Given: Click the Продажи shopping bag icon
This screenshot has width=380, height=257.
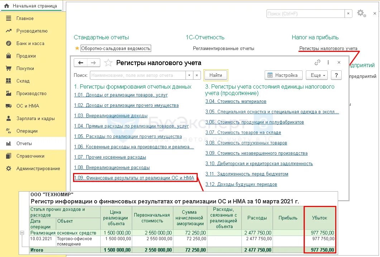Looking at the screenshot, I should pyautogui.click(x=9, y=56).
